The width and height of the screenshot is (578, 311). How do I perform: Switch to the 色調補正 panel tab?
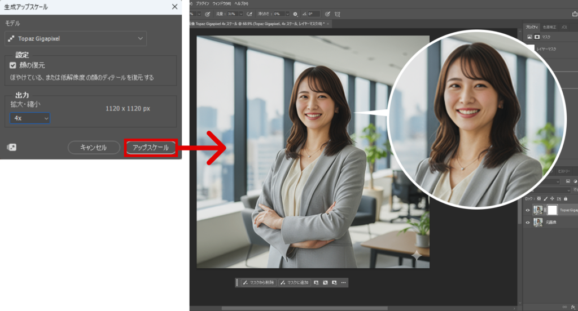549,27
